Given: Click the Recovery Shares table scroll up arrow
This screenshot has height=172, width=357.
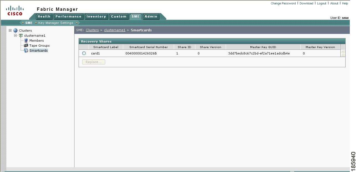Looking at the screenshot, I should coord(343,51).
